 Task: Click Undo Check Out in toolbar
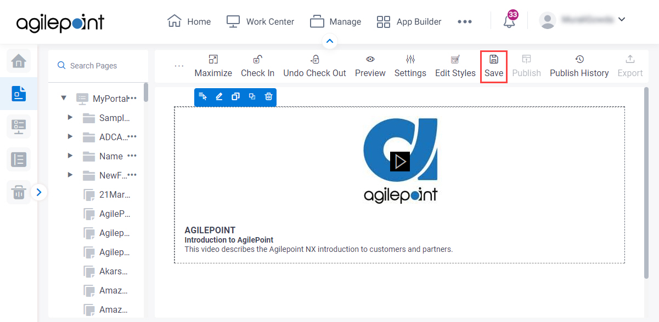click(x=315, y=66)
